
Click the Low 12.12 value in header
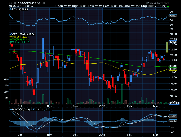(x=95, y=6)
